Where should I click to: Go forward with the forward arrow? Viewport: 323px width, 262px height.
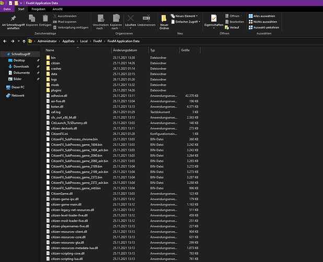pyautogui.click(x=13, y=41)
